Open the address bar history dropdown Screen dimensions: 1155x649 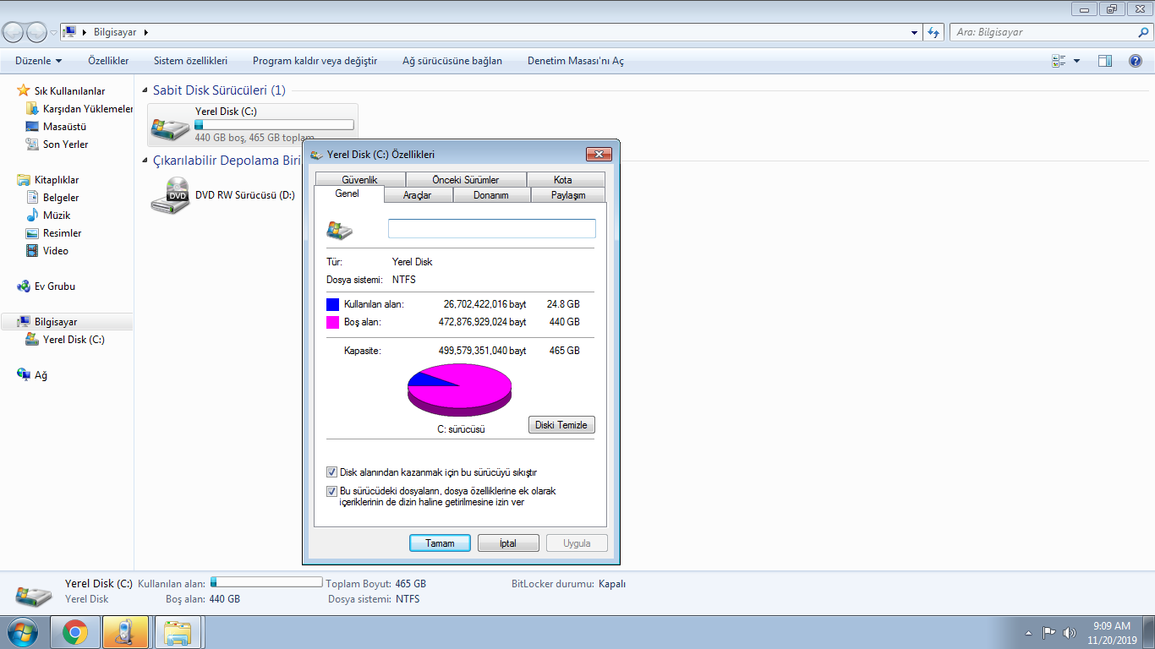(915, 32)
